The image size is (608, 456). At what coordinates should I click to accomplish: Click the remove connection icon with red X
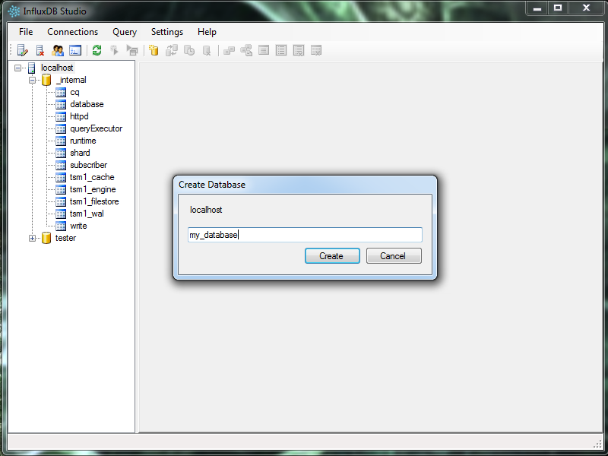[x=40, y=50]
